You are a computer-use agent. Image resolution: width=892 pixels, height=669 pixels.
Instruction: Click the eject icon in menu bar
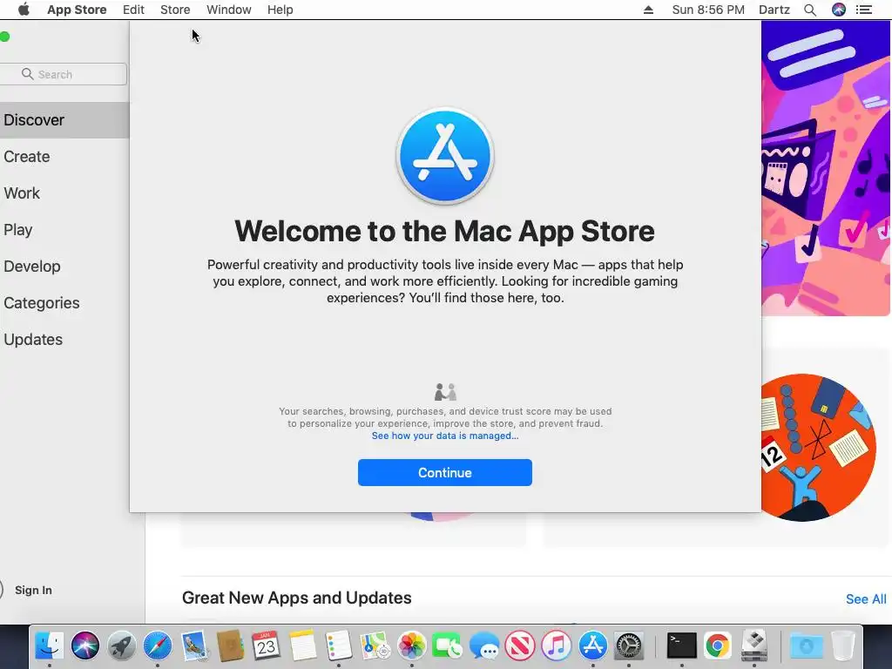(648, 10)
